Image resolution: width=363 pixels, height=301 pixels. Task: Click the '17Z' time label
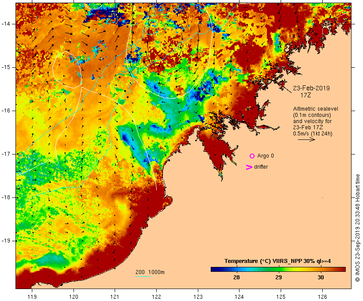305,95
